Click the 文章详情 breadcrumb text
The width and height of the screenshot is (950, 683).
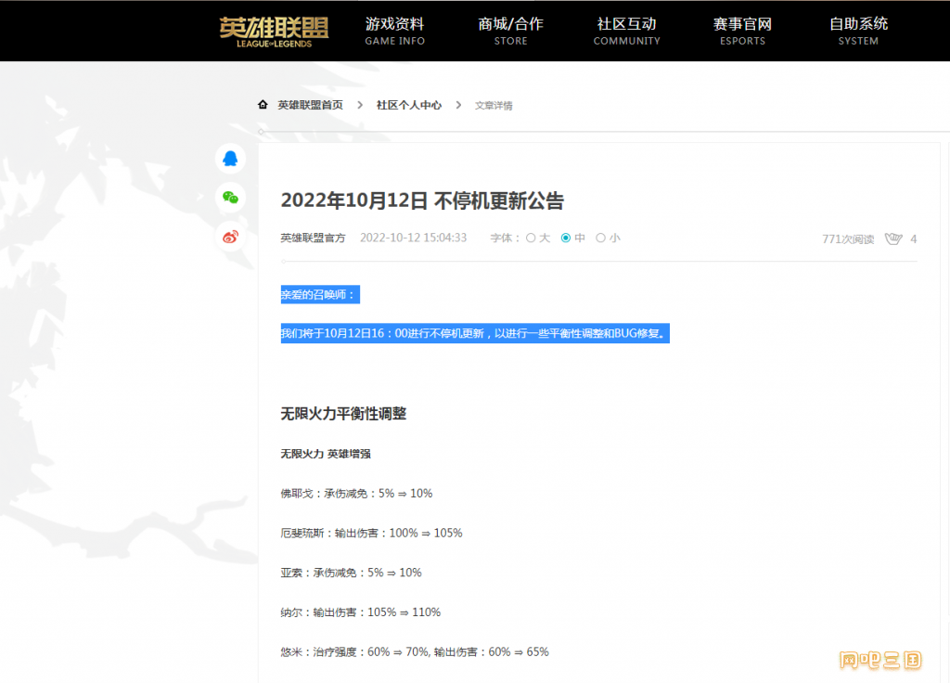click(494, 106)
